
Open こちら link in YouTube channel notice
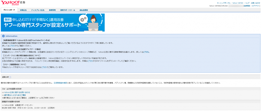click(x=12, y=46)
